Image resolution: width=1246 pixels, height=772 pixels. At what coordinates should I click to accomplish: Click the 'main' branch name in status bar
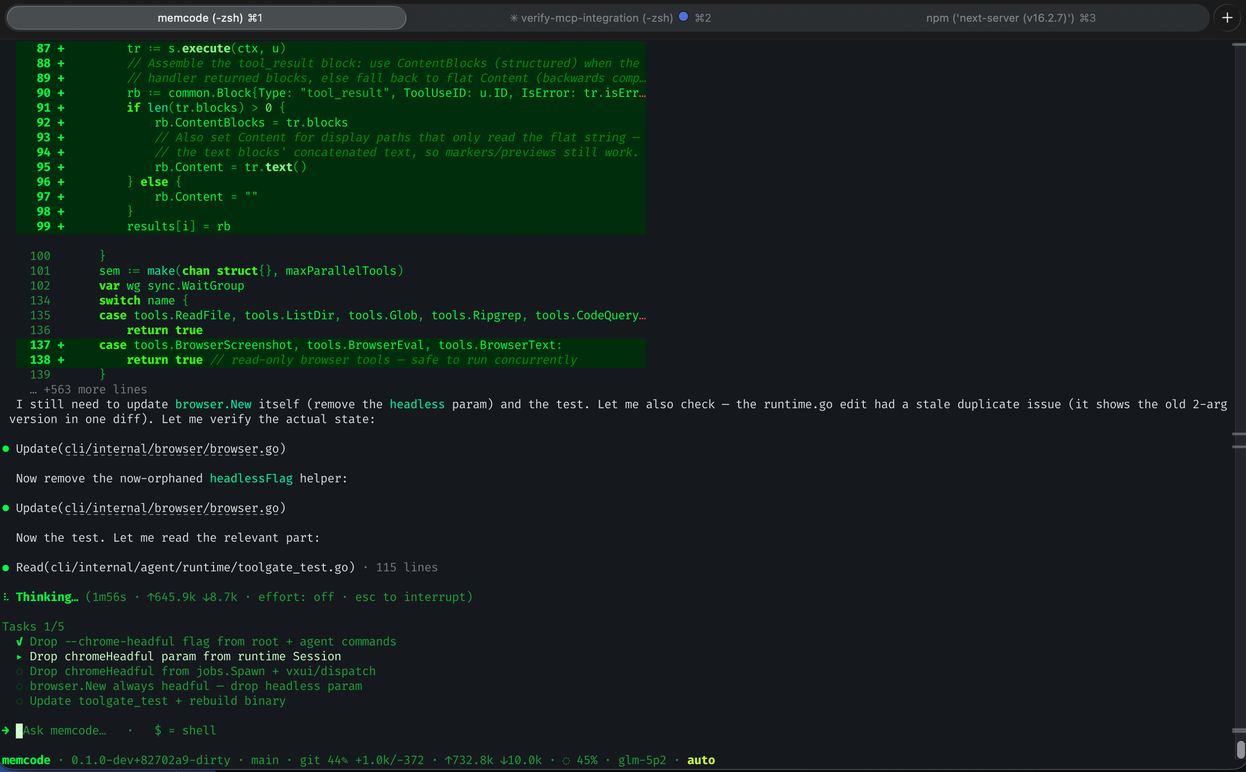(265, 760)
